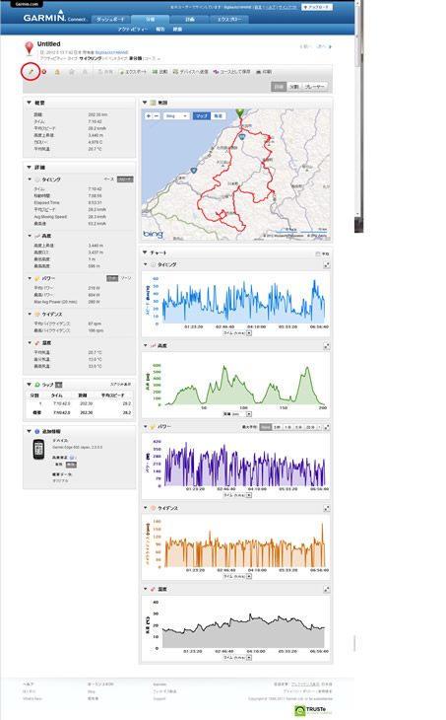Click the map zoom out minus button
Image resolution: width=446 pixels, height=720 pixels.
point(157,115)
